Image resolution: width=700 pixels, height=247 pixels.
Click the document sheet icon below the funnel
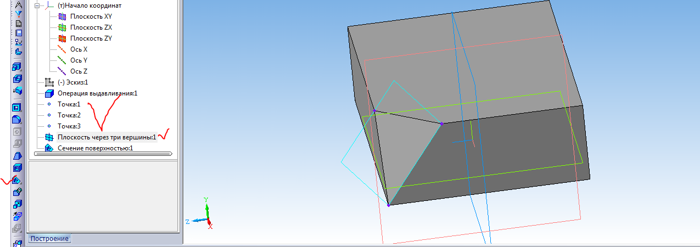pos(18,23)
